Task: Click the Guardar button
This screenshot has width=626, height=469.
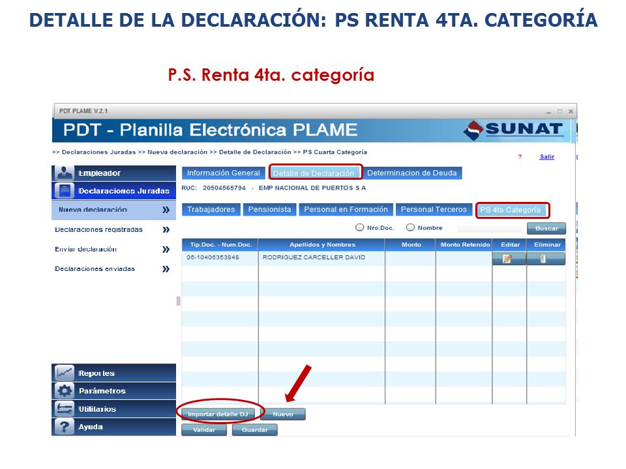Action: pyautogui.click(x=255, y=430)
